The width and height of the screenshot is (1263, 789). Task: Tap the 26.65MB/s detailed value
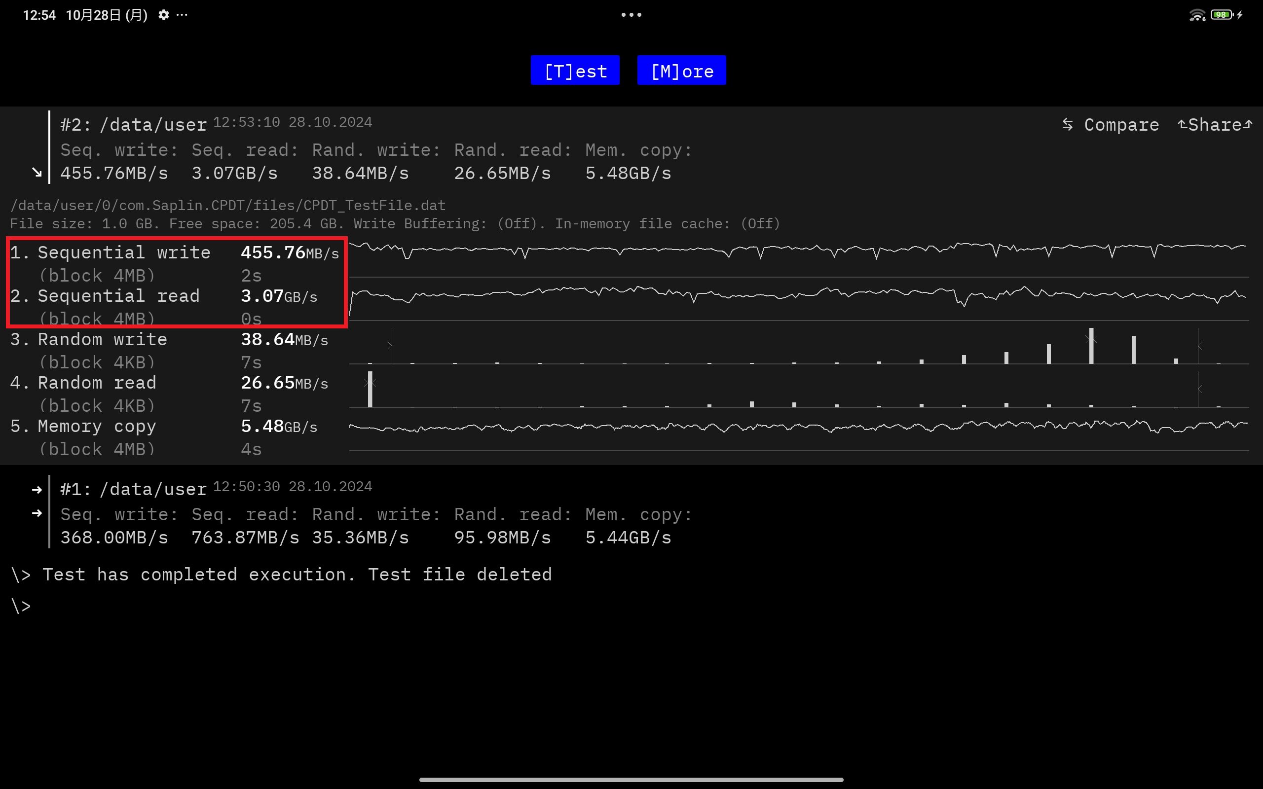point(285,383)
